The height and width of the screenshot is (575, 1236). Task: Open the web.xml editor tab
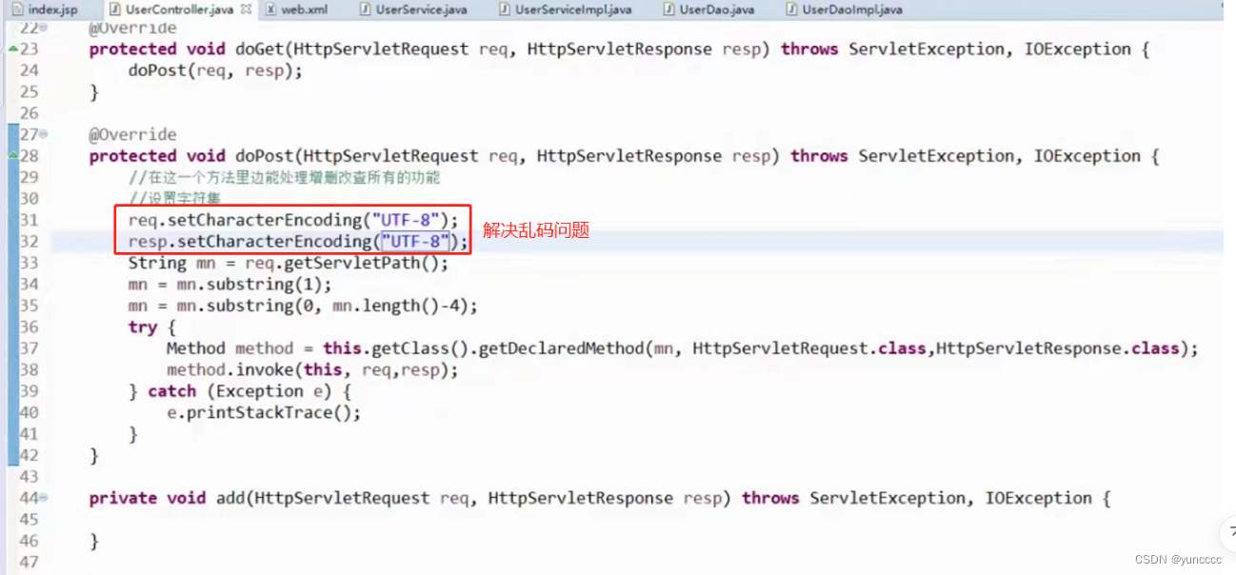[x=296, y=10]
